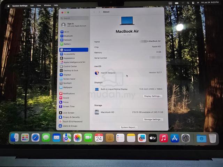This screenshot has height=167, width=223.
Task: Open the Apple menu
Action: (8, 6)
